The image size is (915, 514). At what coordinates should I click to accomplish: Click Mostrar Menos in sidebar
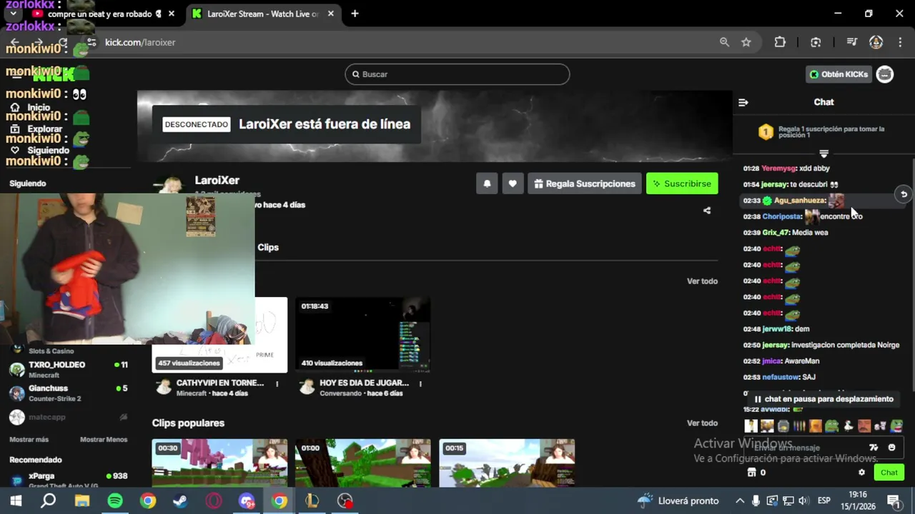104,440
